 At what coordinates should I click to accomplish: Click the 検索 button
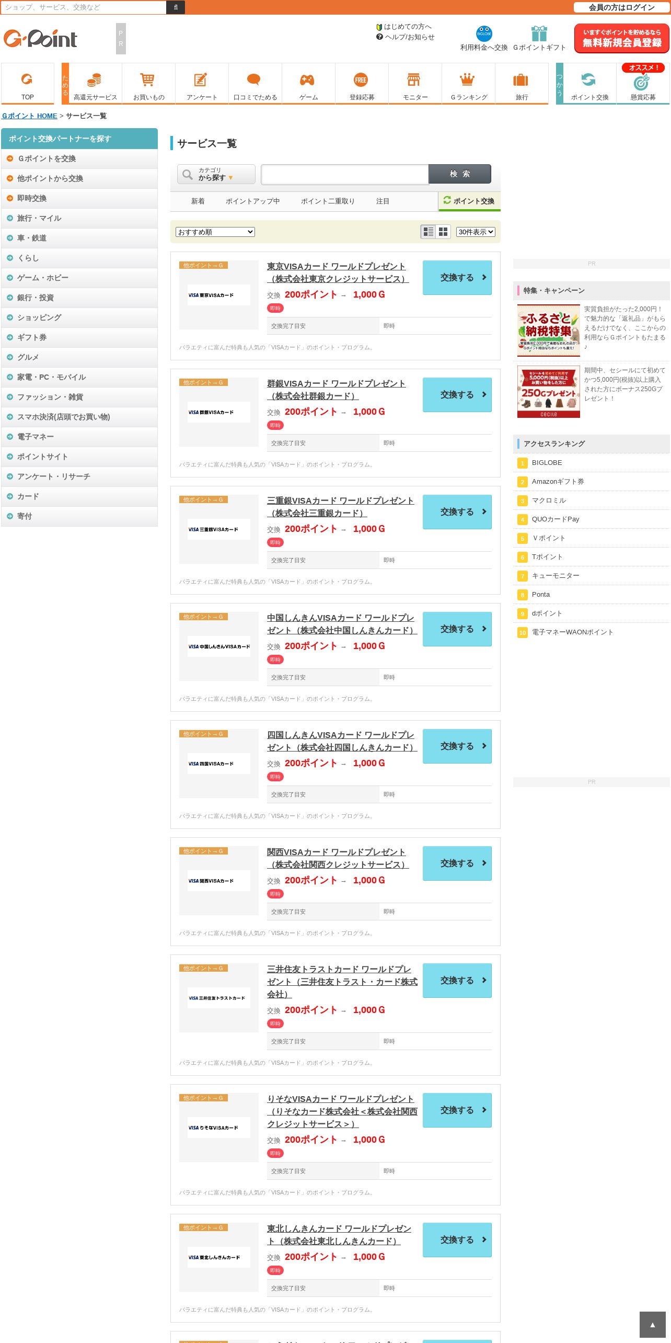coord(460,174)
